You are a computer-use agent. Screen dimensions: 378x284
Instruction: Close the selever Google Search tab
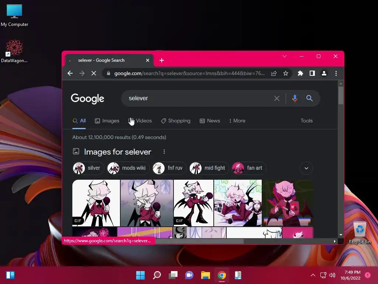tap(148, 60)
